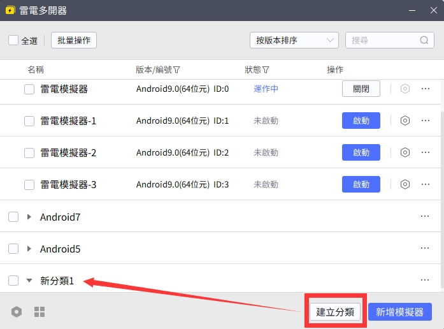444x329 pixels.
Task: Check the 雷電模擬器-2 checkbox
Action: [29, 153]
